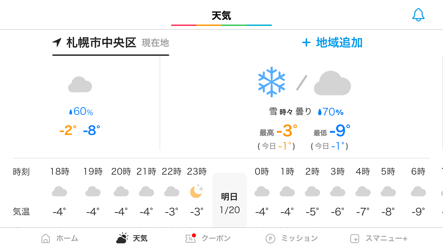The width and height of the screenshot is (443, 249).
Task: Select the 札幌市中央区 location tab
Action: pos(101,43)
